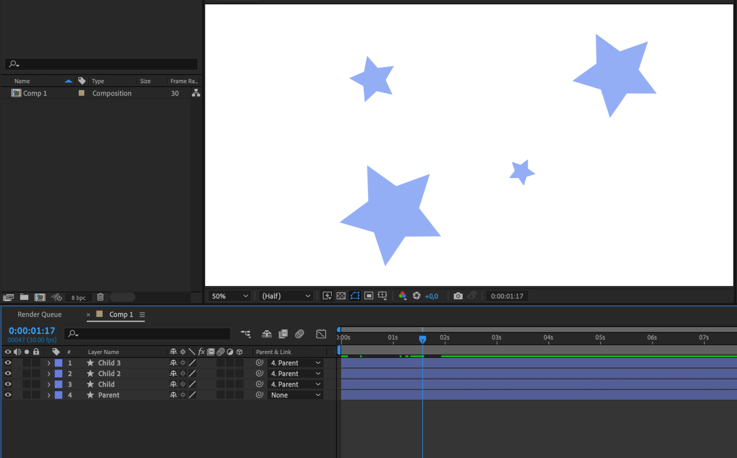Click the Project panel search field

[101, 64]
